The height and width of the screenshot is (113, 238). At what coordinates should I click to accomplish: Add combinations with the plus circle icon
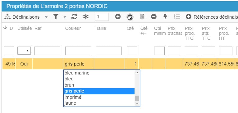[x=118, y=17]
